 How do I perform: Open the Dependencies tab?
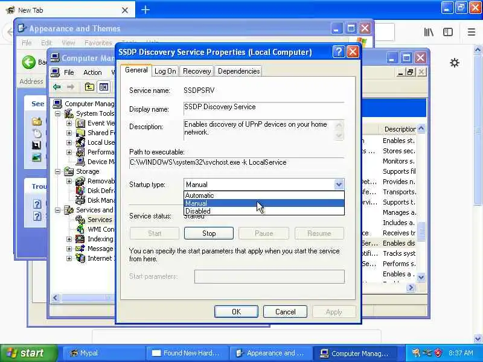click(x=238, y=71)
